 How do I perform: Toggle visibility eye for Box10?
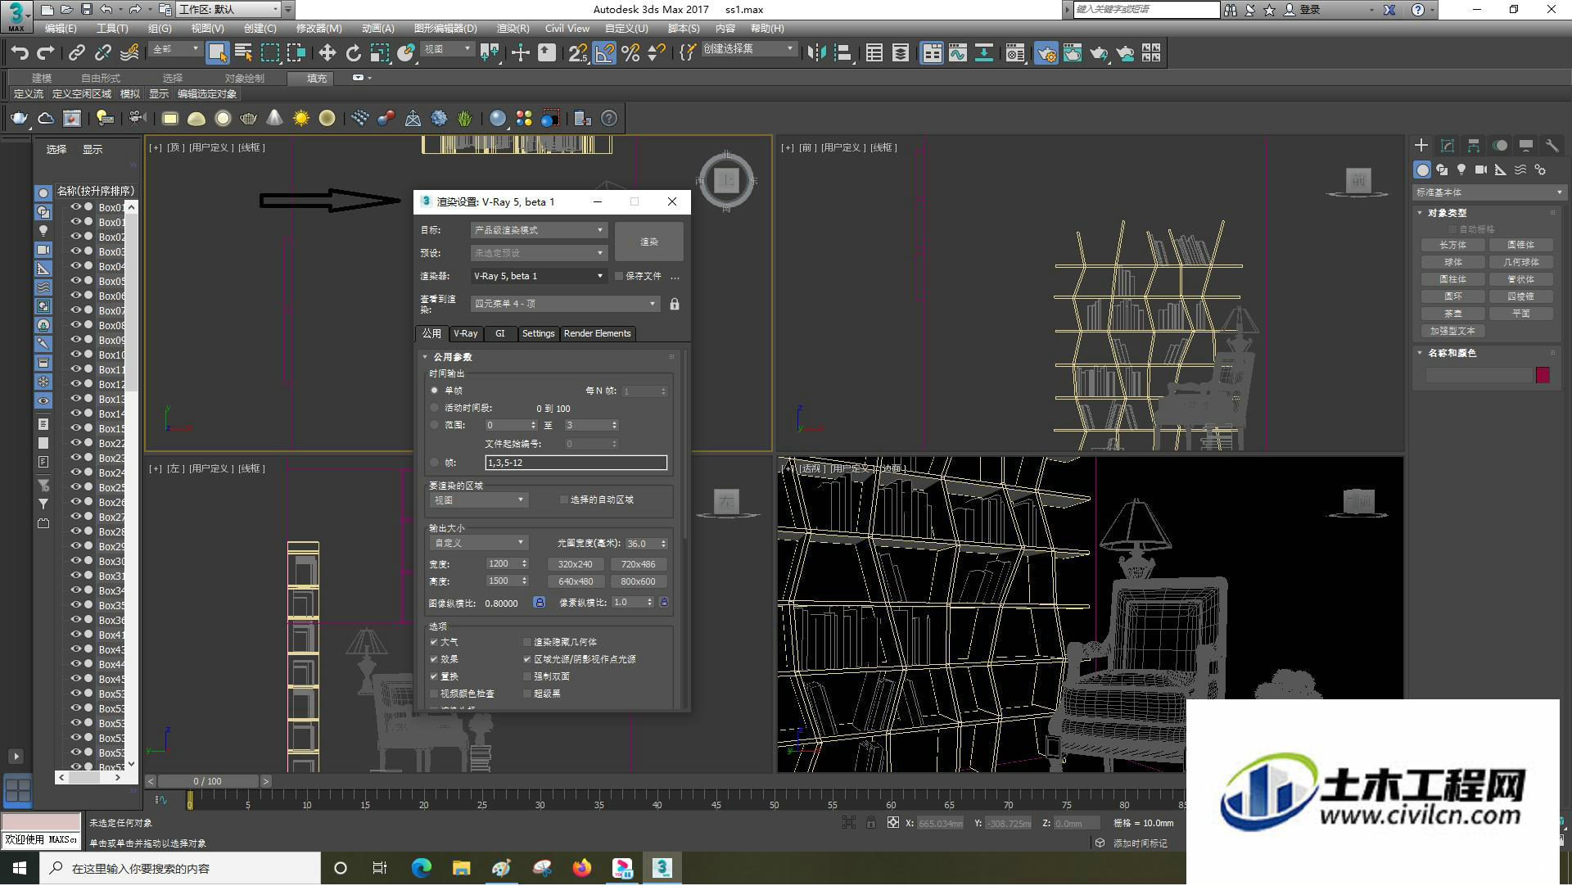click(x=75, y=355)
